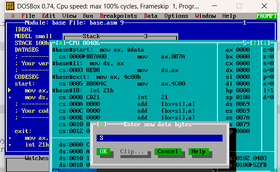Open the Run menu

point(88,16)
